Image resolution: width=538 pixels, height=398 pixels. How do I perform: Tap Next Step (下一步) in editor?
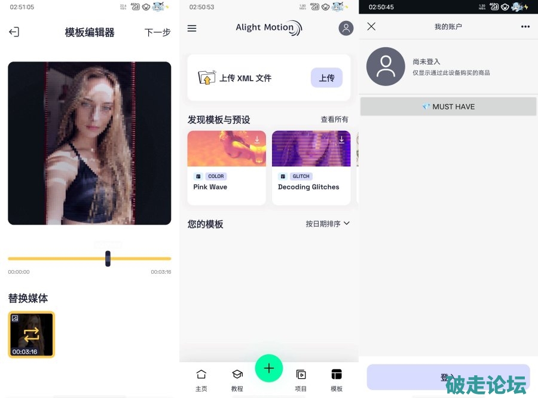point(157,32)
